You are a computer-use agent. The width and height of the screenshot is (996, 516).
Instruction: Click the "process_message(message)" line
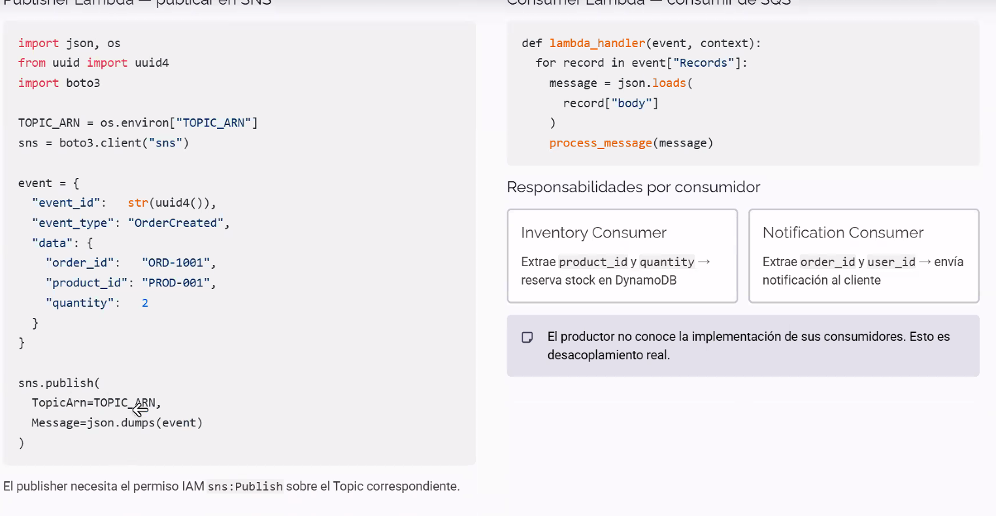(x=631, y=143)
